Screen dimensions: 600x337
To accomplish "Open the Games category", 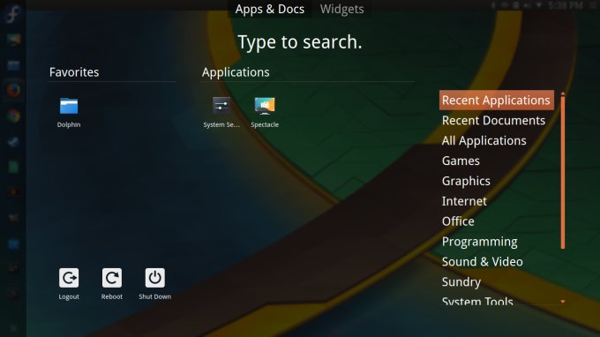I will (461, 161).
